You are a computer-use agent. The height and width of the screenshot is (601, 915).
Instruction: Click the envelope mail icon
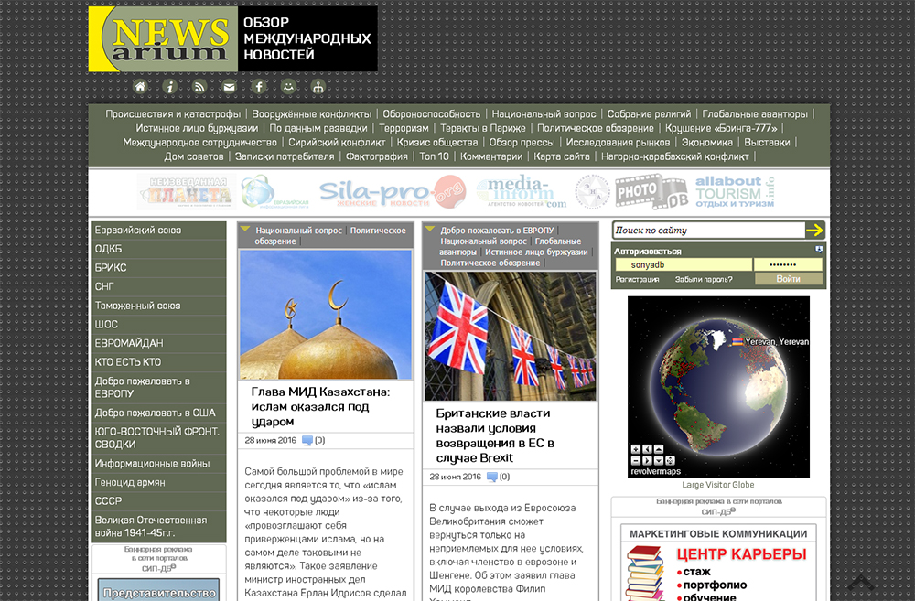(229, 87)
